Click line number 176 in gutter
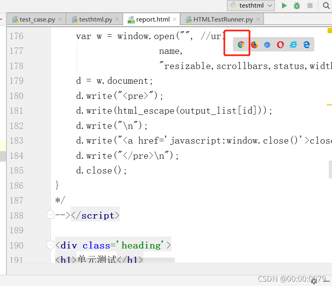Screen dimensions: 332x286 tap(16, 36)
